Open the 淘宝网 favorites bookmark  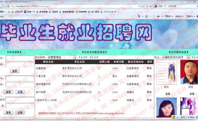click(53, 12)
